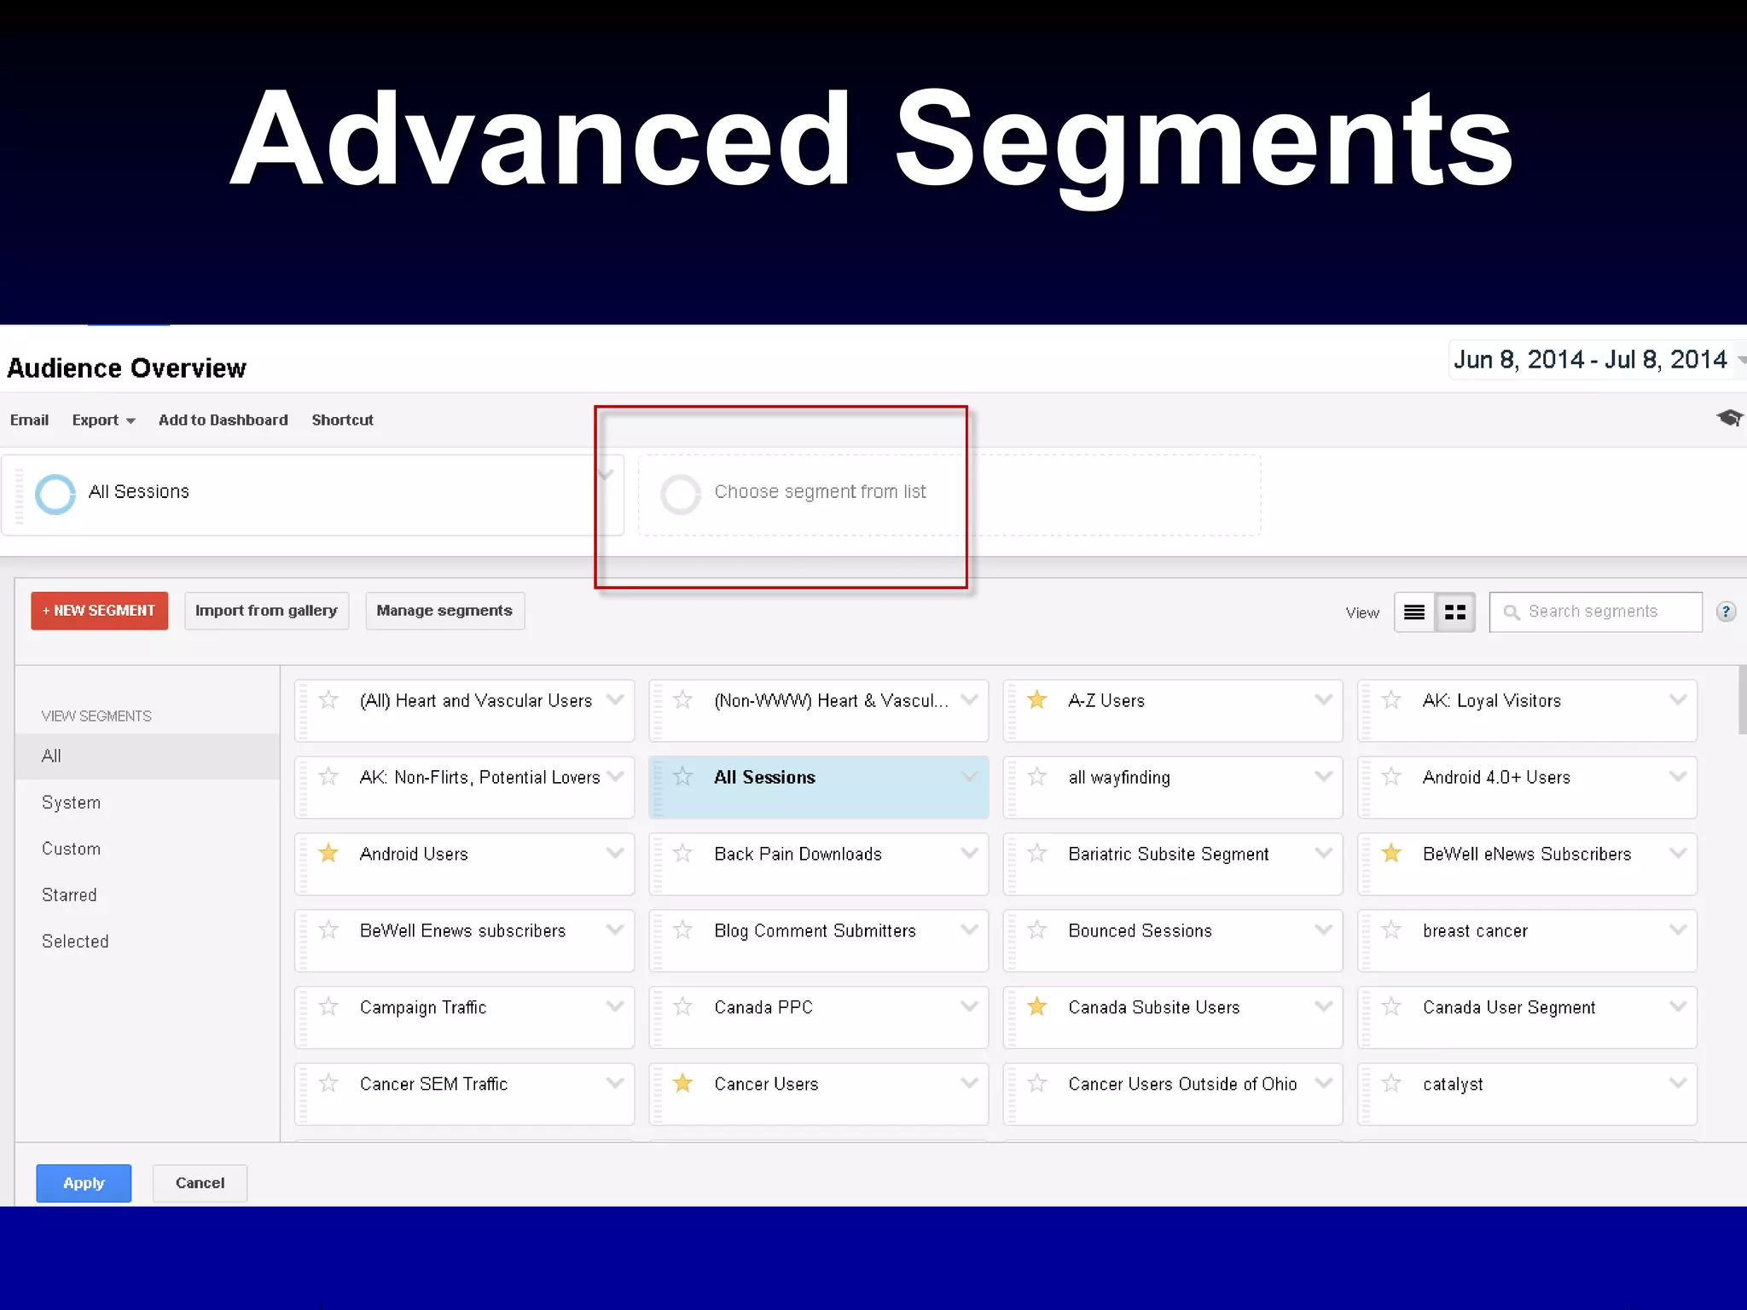The width and height of the screenshot is (1747, 1310).
Task: Click the empty segment circle placeholder
Action: [681, 494]
